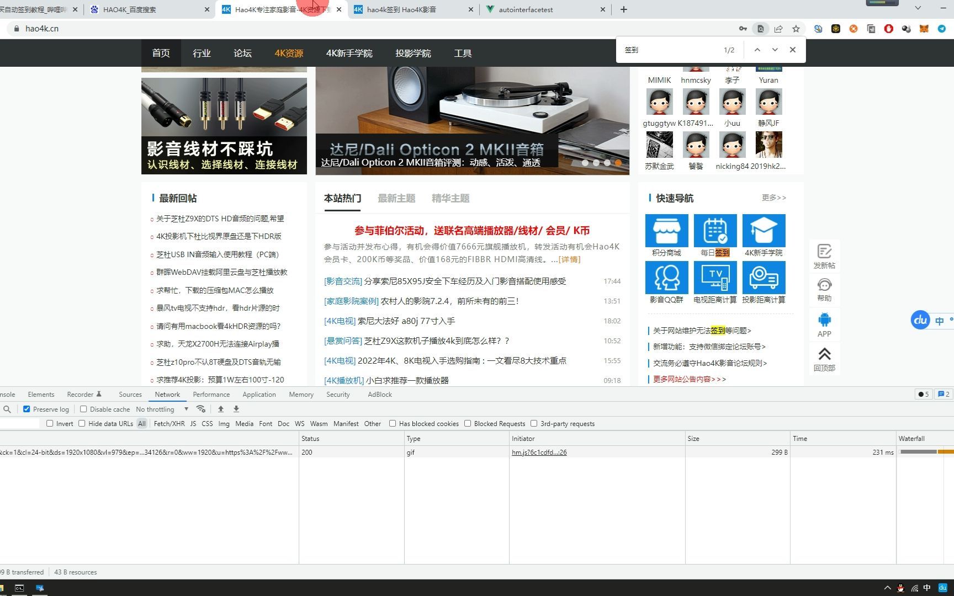The width and height of the screenshot is (954, 596).
Task: Click the MetaMask fox extension icon
Action: [x=924, y=29]
